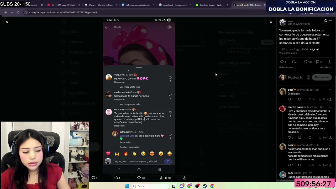336x189 pixels.
Task: Open view analytics showing 46 mil below photo
Action: pos(166,178)
